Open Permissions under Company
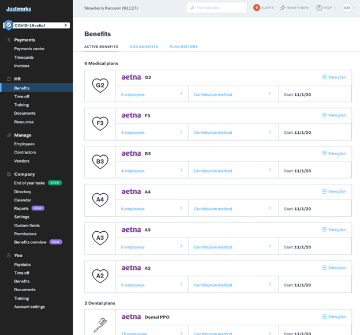 [25, 234]
